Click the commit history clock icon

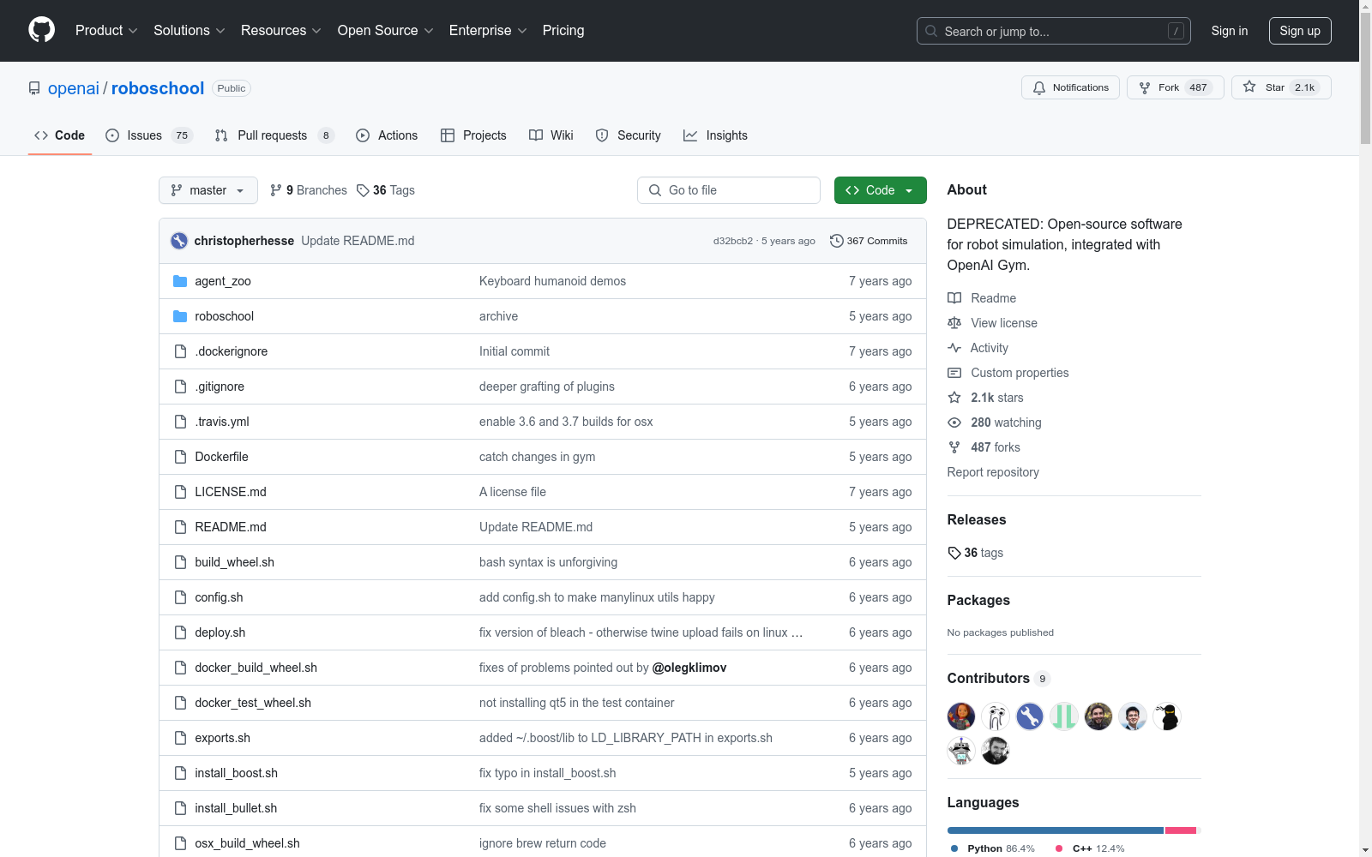point(837,241)
